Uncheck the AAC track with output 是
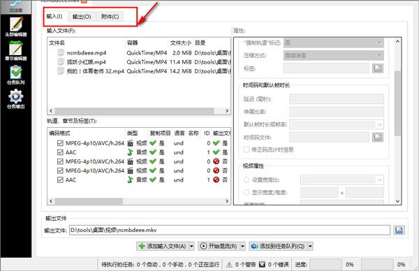This screenshot has width=419, height=271. click(60, 152)
